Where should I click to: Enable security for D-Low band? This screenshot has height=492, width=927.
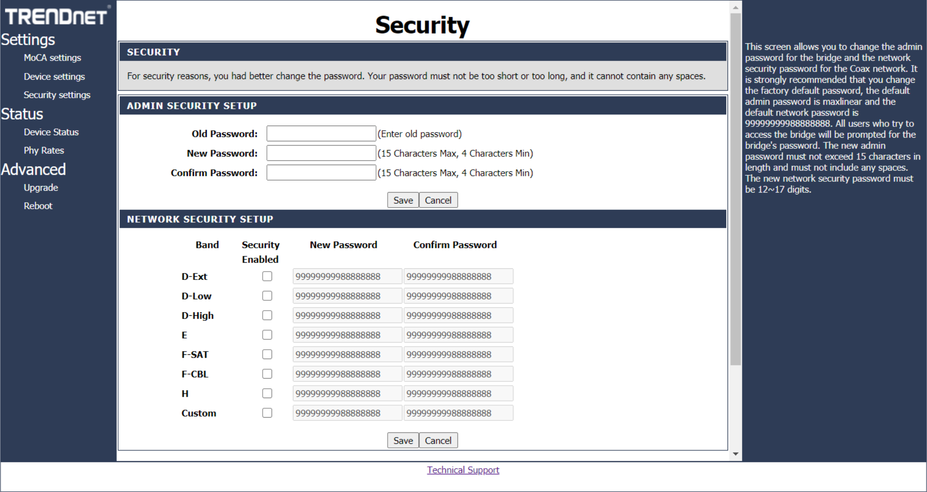tap(267, 296)
